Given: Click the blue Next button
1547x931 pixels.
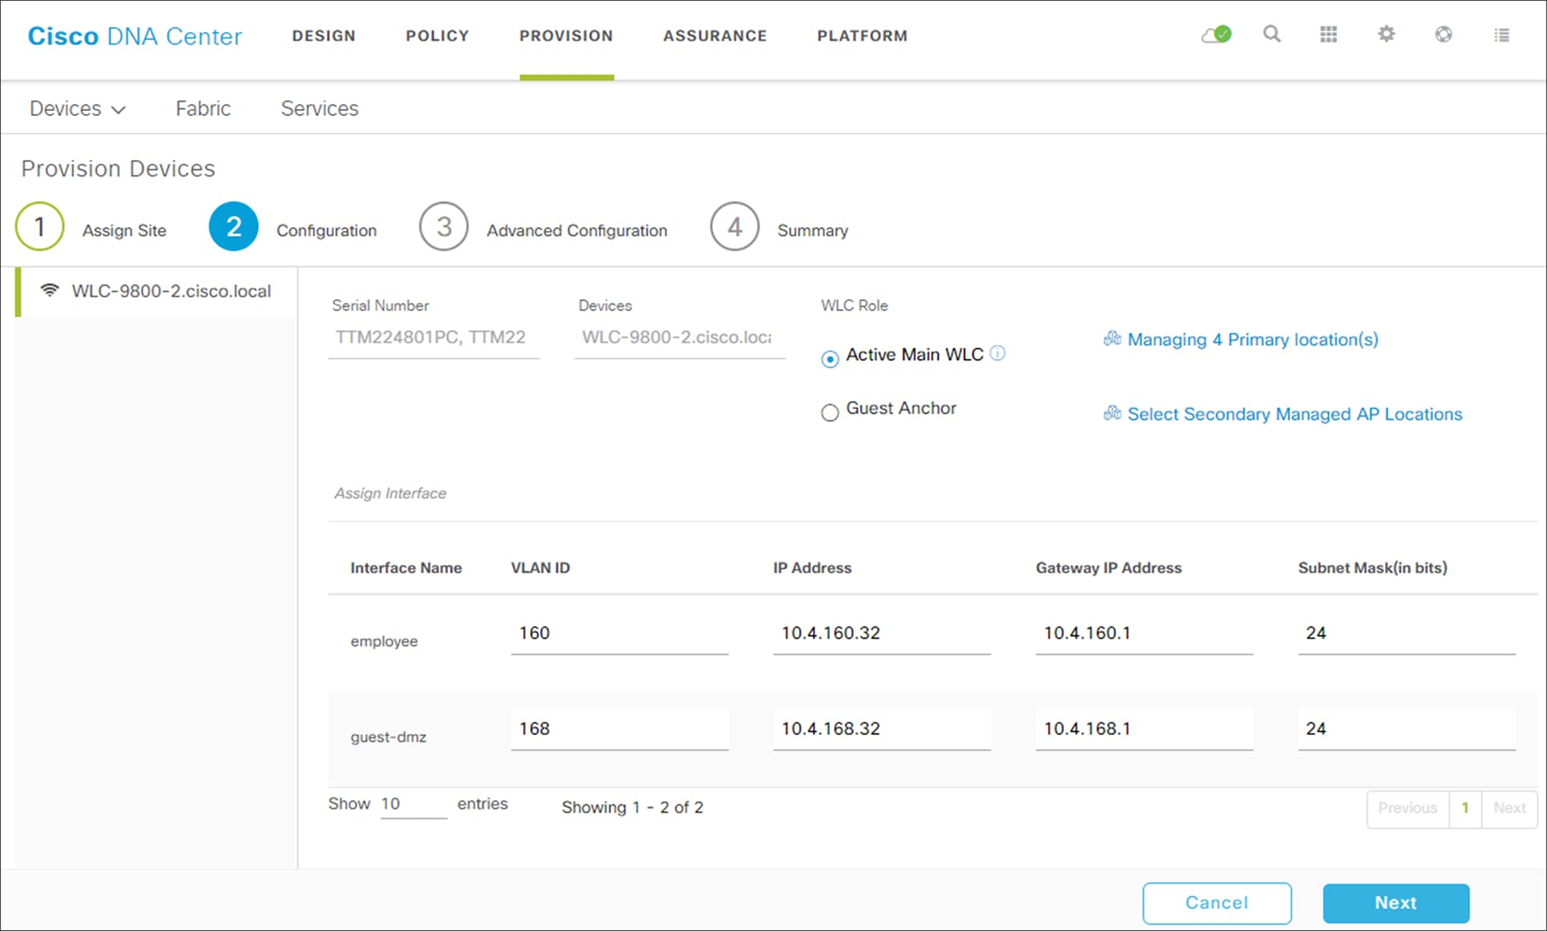Looking at the screenshot, I should [1396, 903].
